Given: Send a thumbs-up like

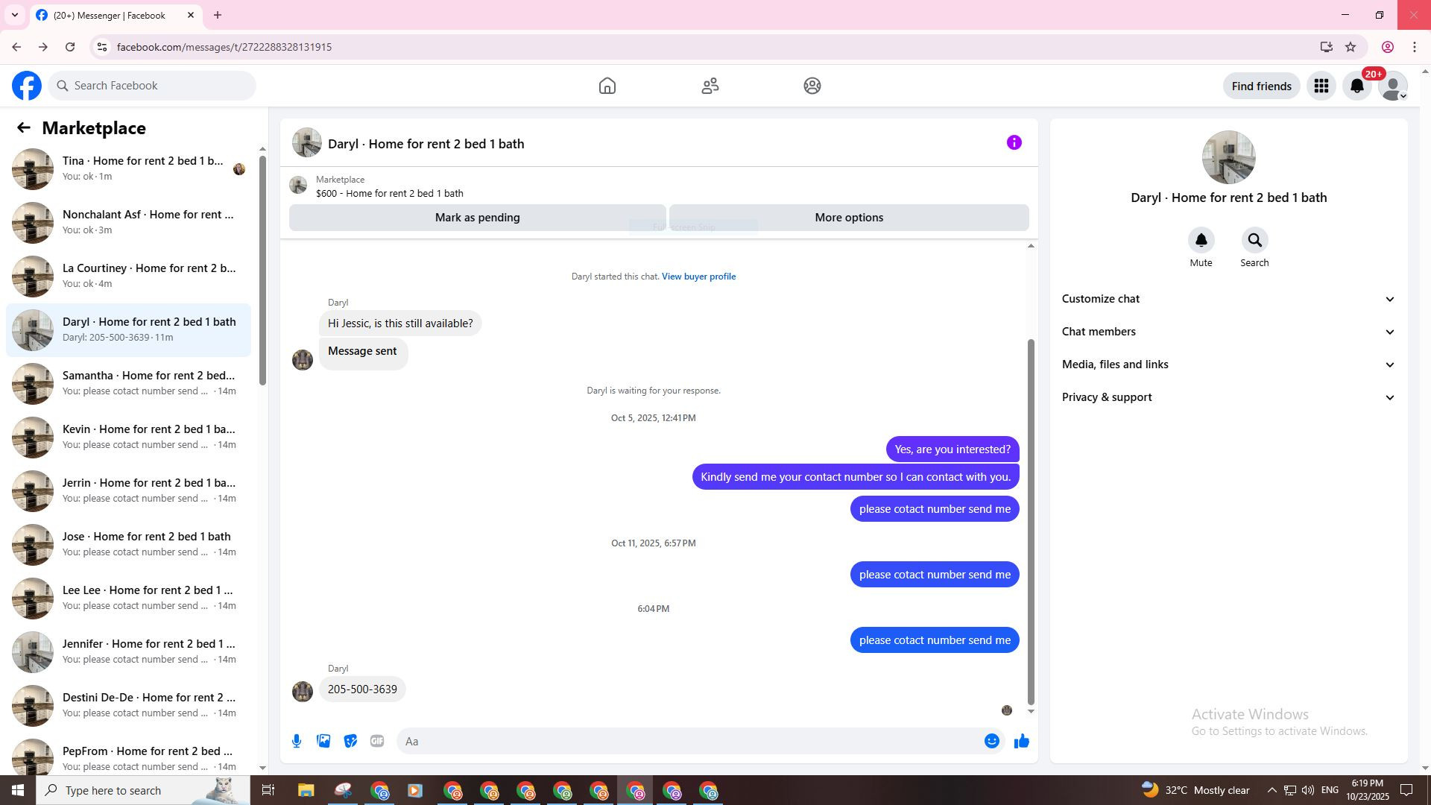Looking at the screenshot, I should tap(1021, 741).
